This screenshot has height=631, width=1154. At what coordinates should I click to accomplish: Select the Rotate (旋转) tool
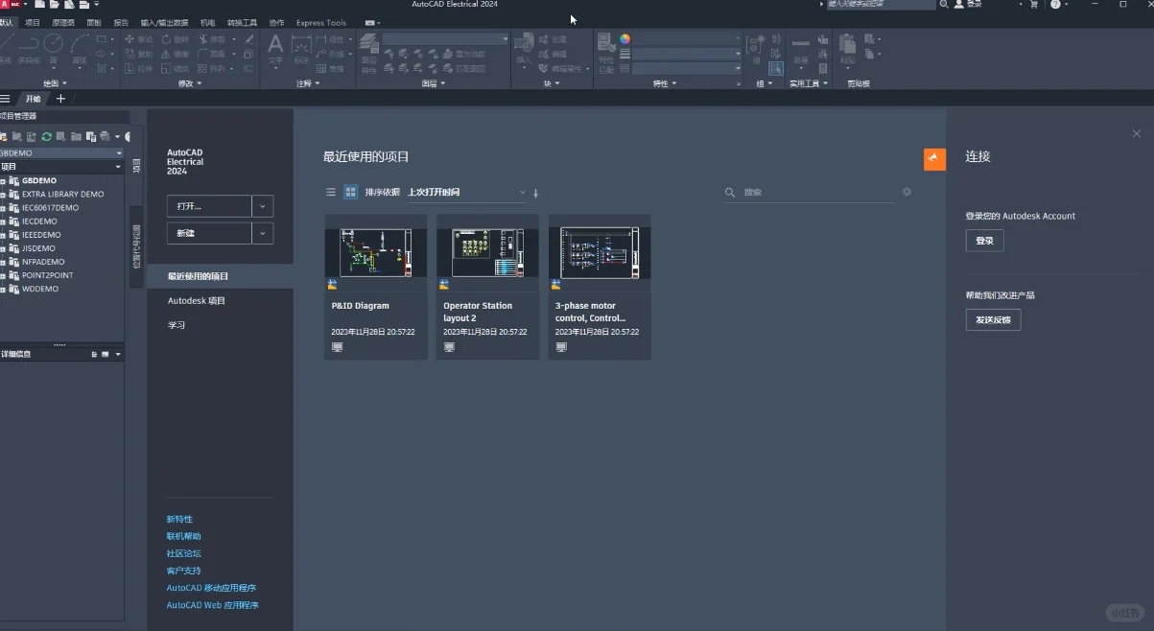166,39
